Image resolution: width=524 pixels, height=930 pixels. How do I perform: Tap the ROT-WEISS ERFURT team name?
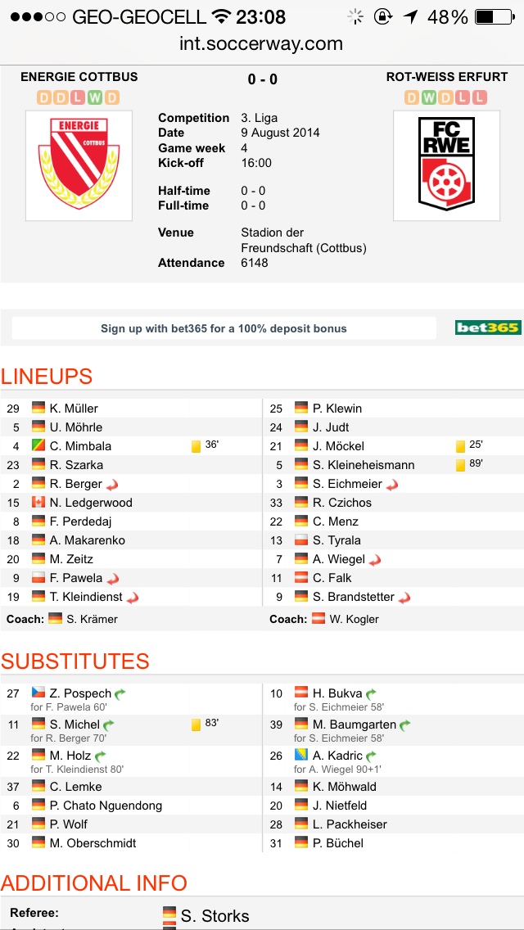coord(447,77)
